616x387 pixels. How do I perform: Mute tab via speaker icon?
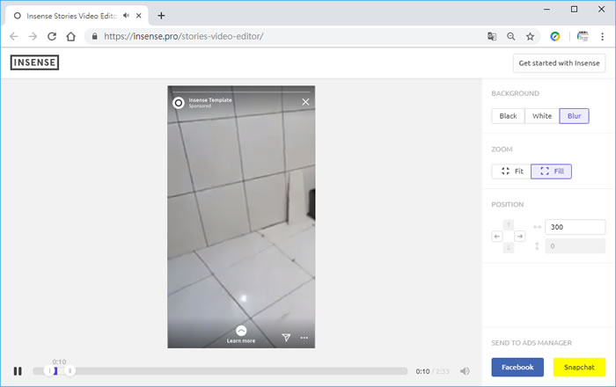click(126, 16)
